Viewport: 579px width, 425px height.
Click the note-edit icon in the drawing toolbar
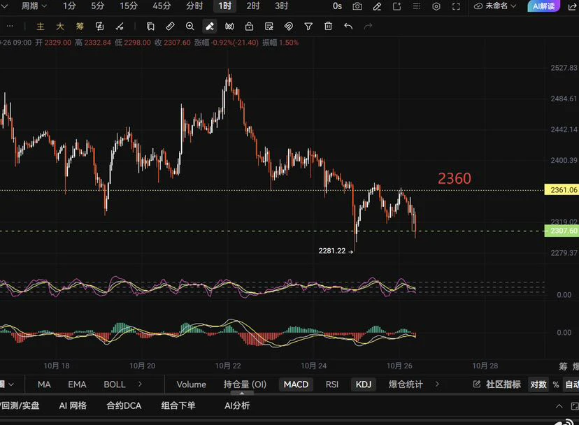[269, 27]
